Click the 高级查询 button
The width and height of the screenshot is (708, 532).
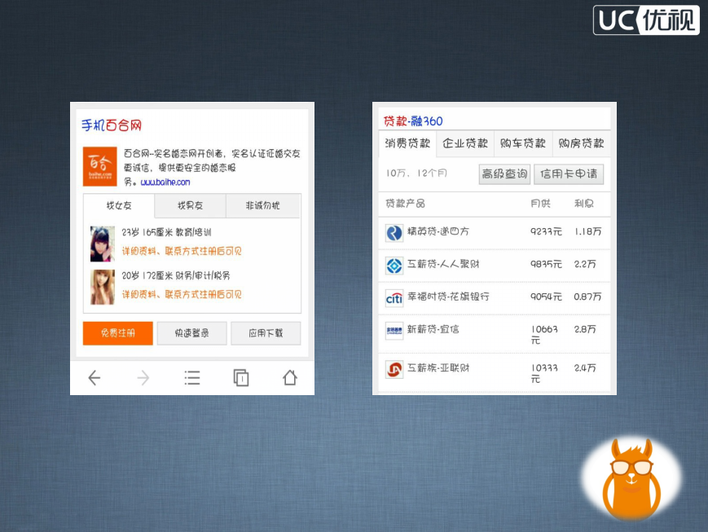pos(504,174)
